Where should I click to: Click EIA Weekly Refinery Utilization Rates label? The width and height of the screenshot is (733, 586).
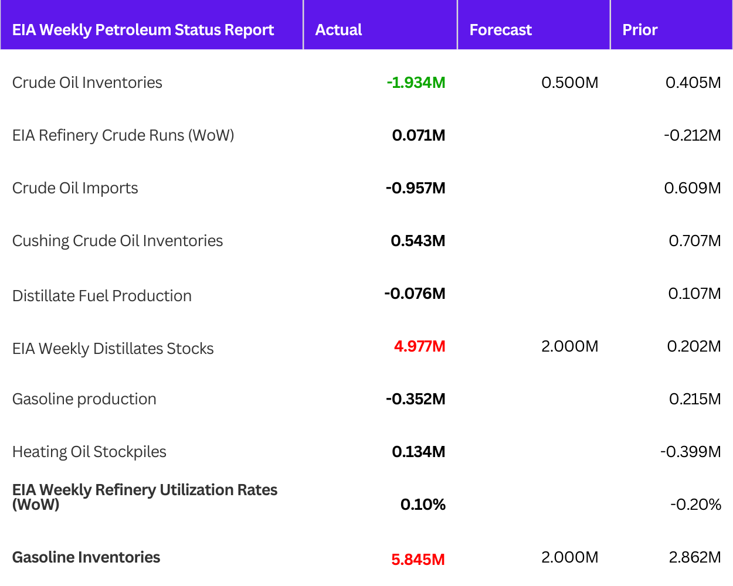pyautogui.click(x=145, y=497)
